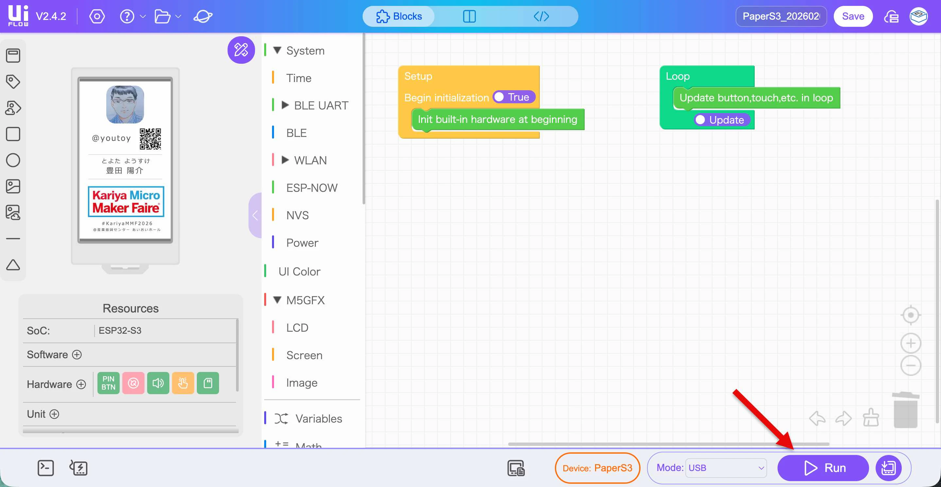Open the Power block category
Viewport: 941px width, 487px height.
pyautogui.click(x=302, y=243)
